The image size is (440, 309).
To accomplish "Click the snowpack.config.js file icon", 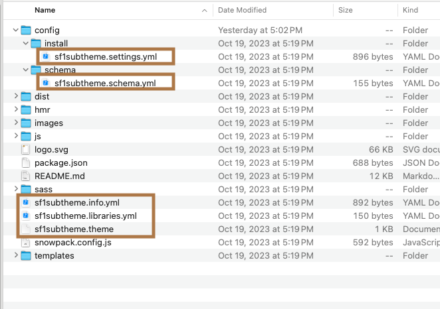I will tap(26, 242).
